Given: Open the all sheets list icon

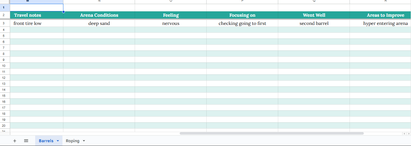Looking at the screenshot, I should 26,141.
